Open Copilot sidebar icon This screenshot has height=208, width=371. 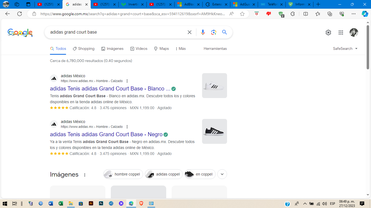365,14
